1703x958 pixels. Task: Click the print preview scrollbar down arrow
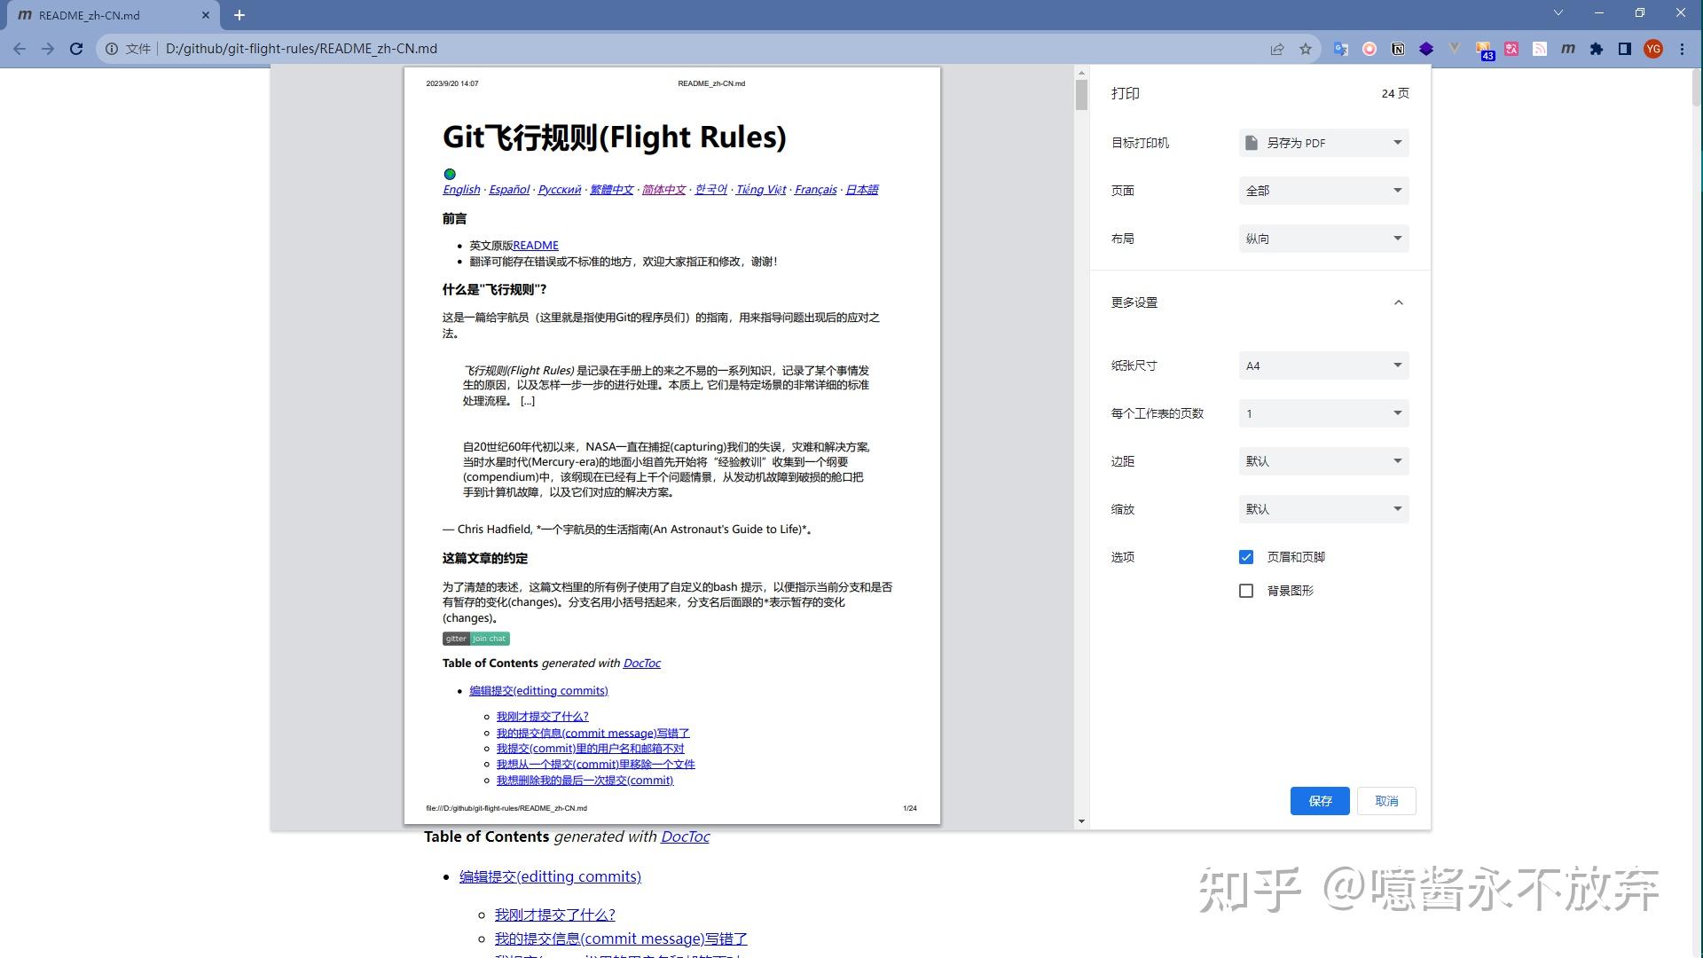coord(1081,821)
